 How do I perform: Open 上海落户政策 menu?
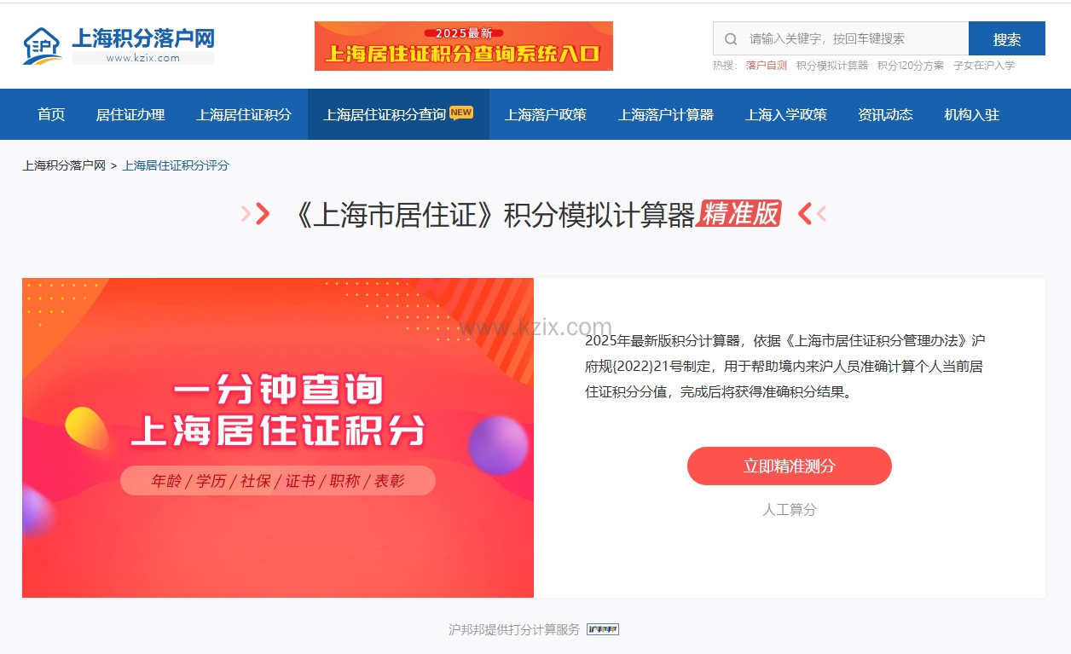pyautogui.click(x=546, y=114)
